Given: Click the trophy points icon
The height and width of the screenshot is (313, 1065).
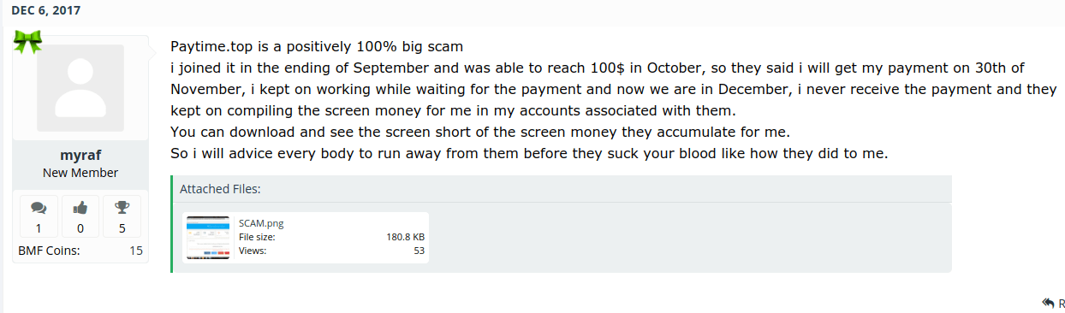Looking at the screenshot, I should [x=122, y=208].
